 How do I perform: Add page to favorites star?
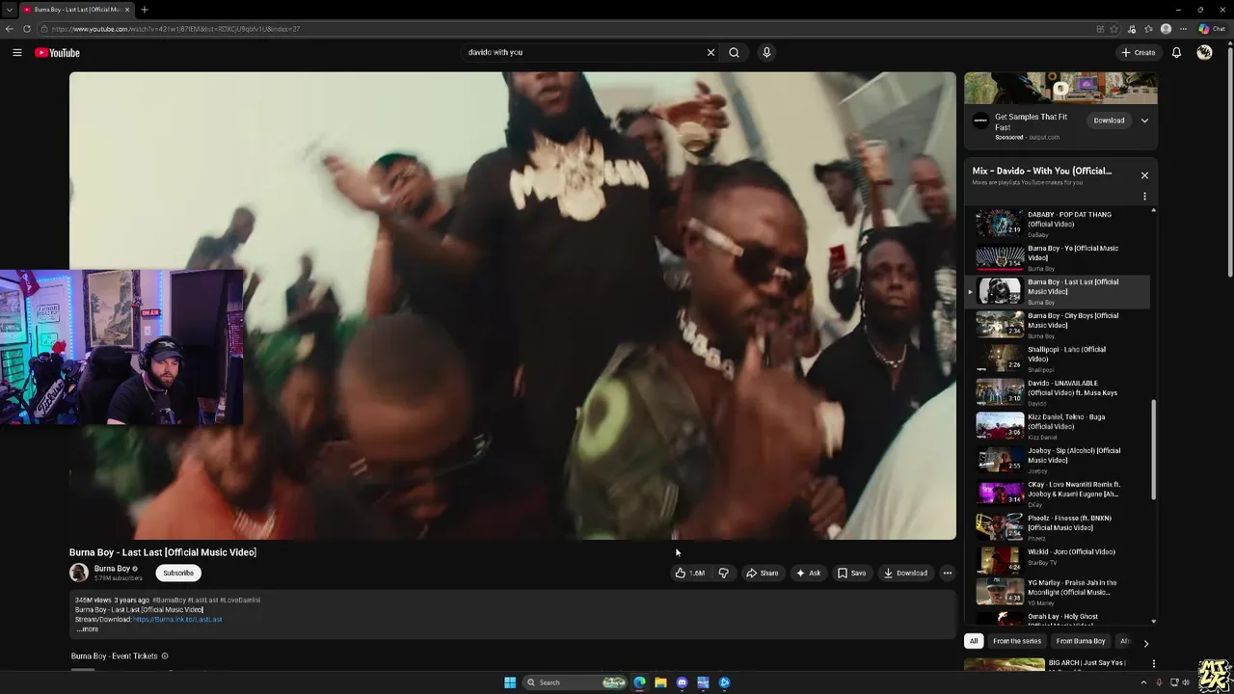pyautogui.click(x=1113, y=29)
